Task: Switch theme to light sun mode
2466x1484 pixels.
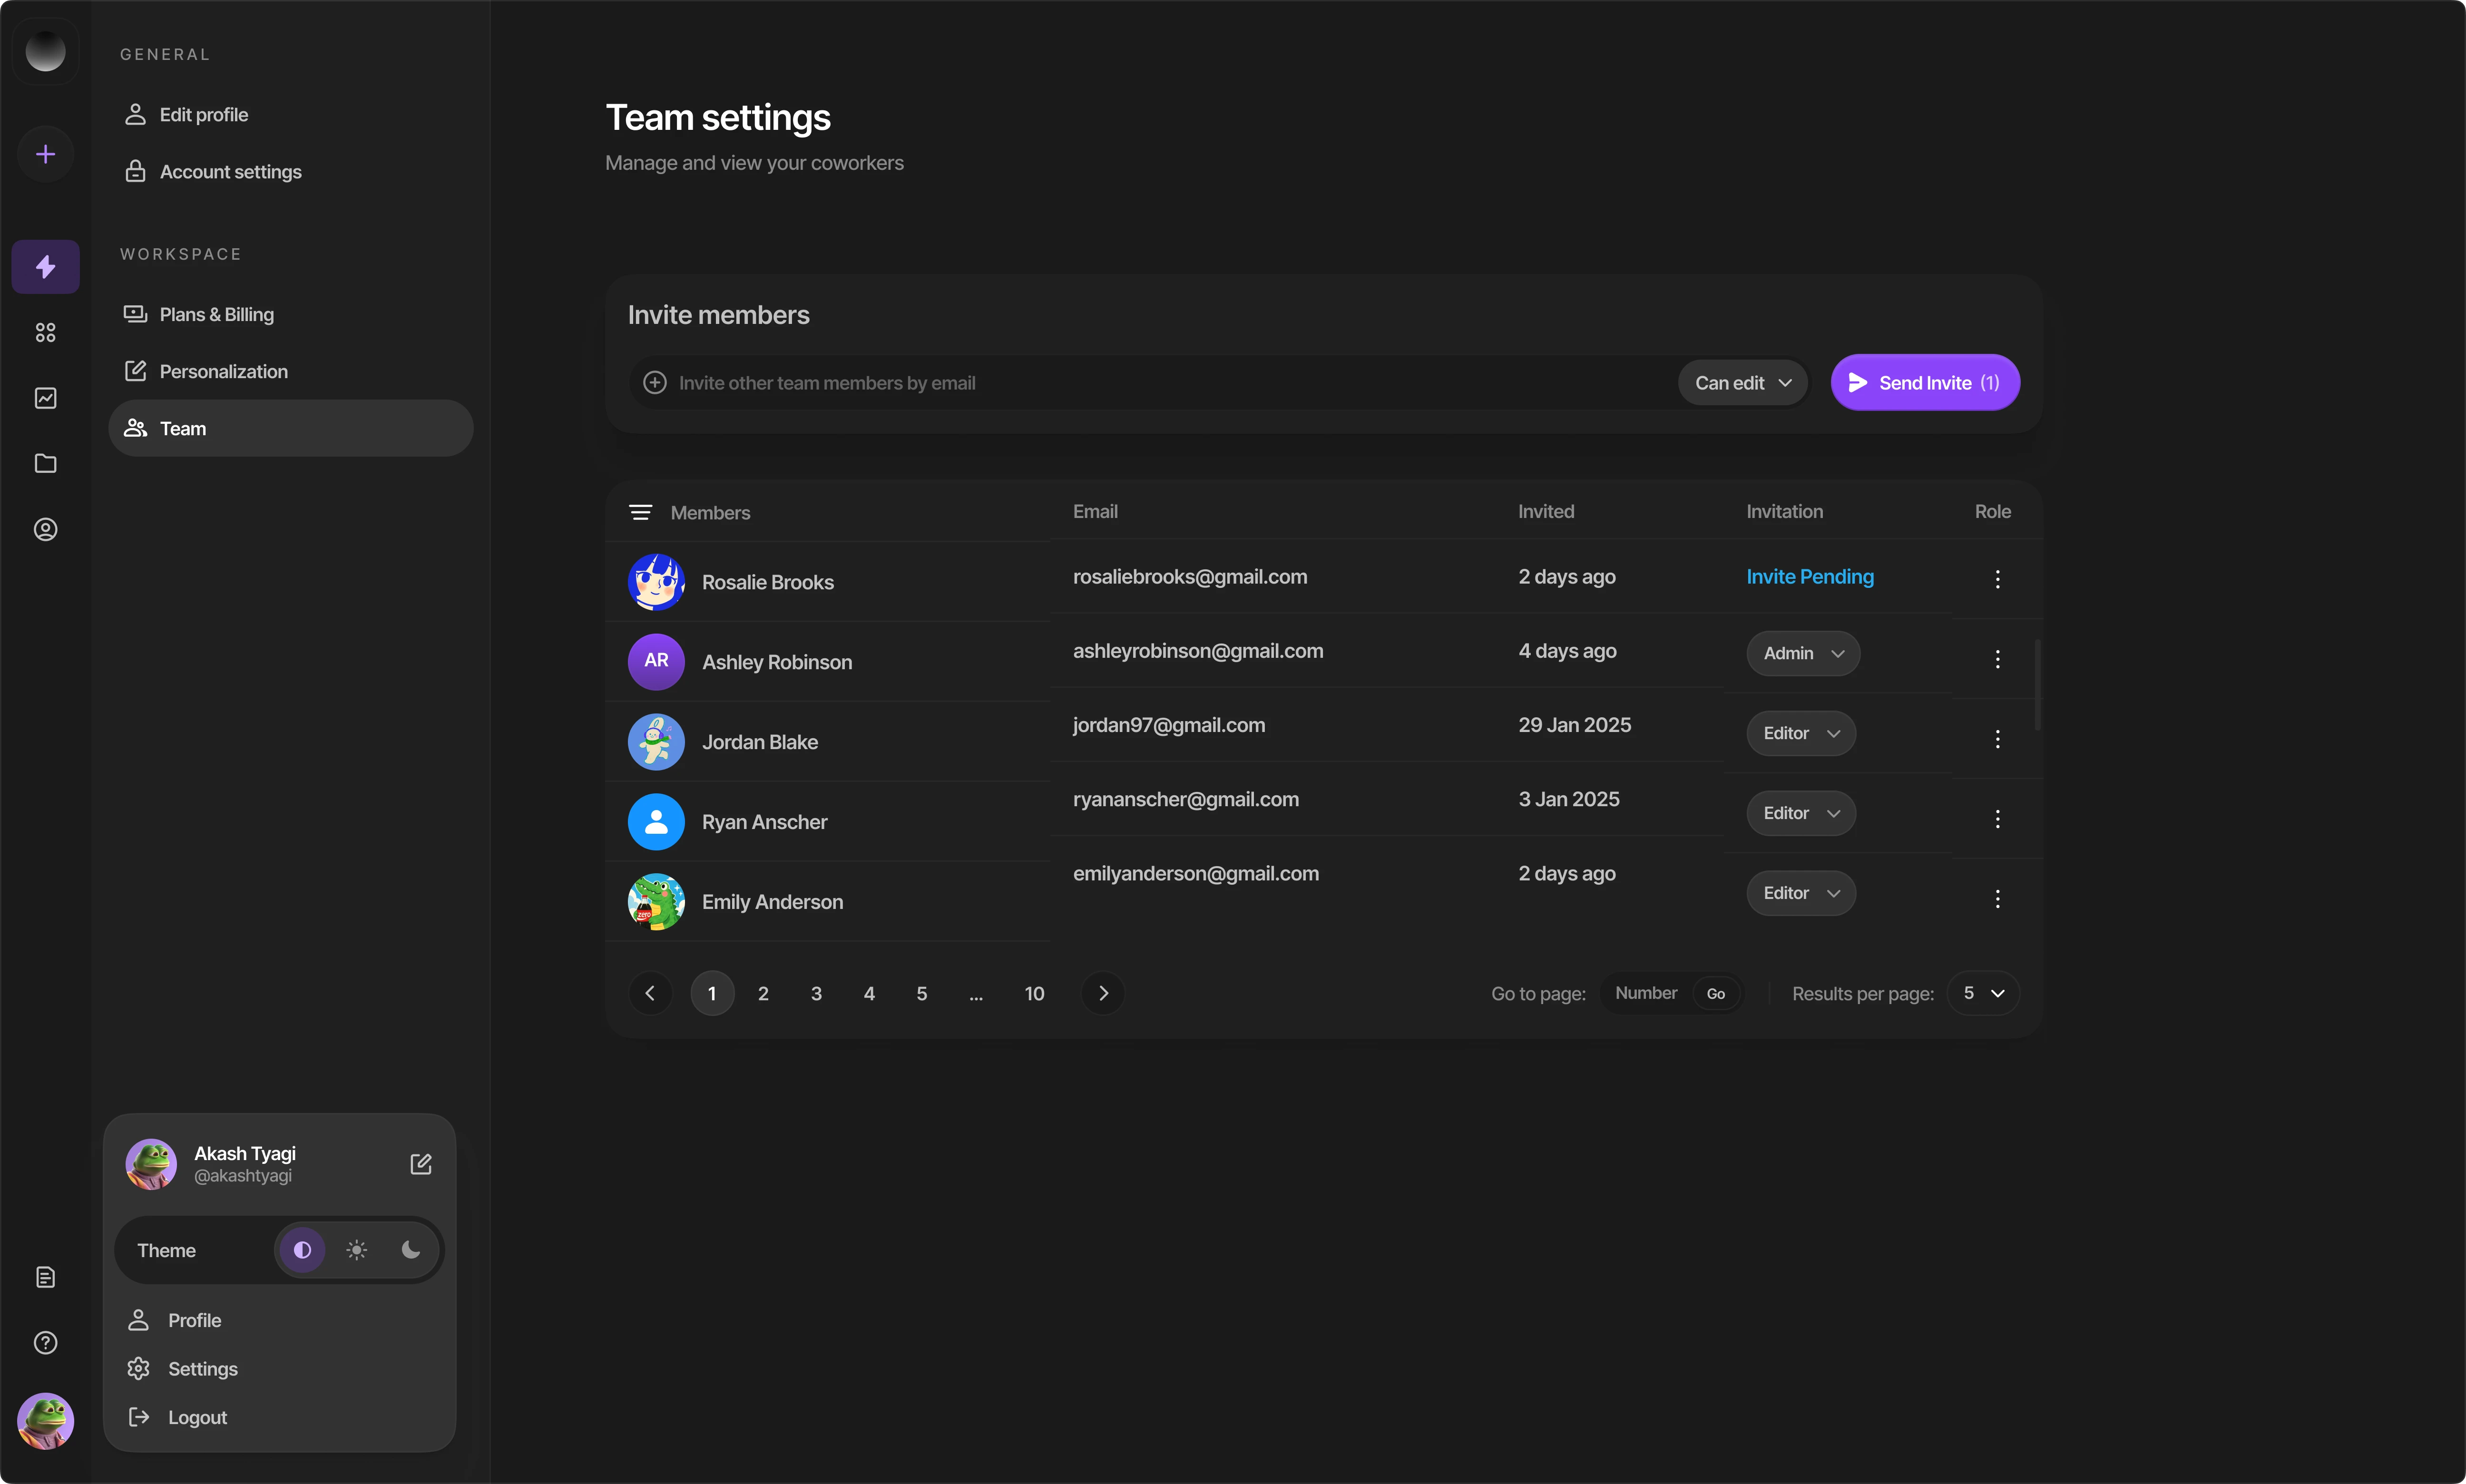Action: pyautogui.click(x=356, y=1250)
